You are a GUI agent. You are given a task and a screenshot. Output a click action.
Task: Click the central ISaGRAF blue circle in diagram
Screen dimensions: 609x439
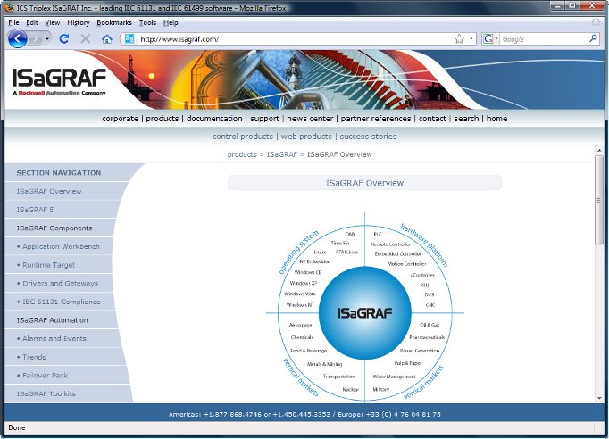click(x=364, y=313)
